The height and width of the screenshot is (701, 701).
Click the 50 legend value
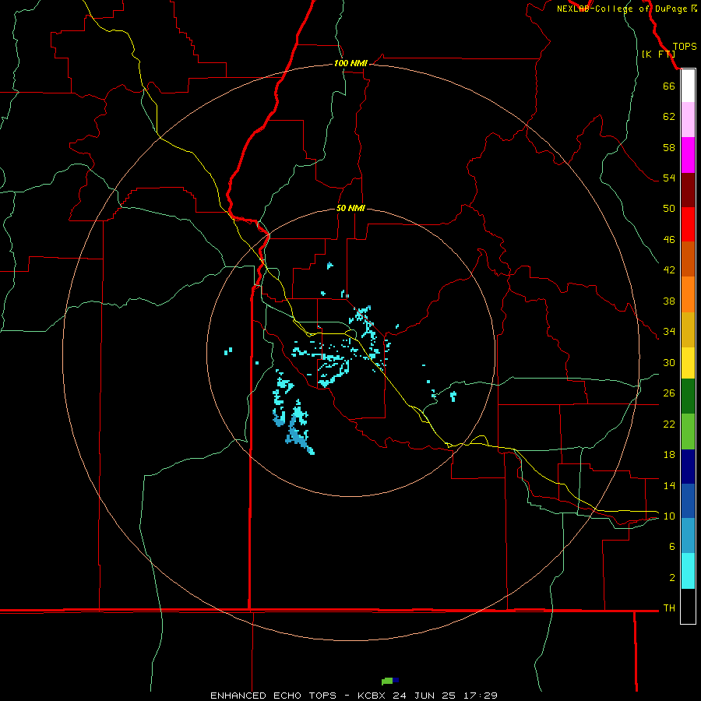pyautogui.click(x=669, y=208)
